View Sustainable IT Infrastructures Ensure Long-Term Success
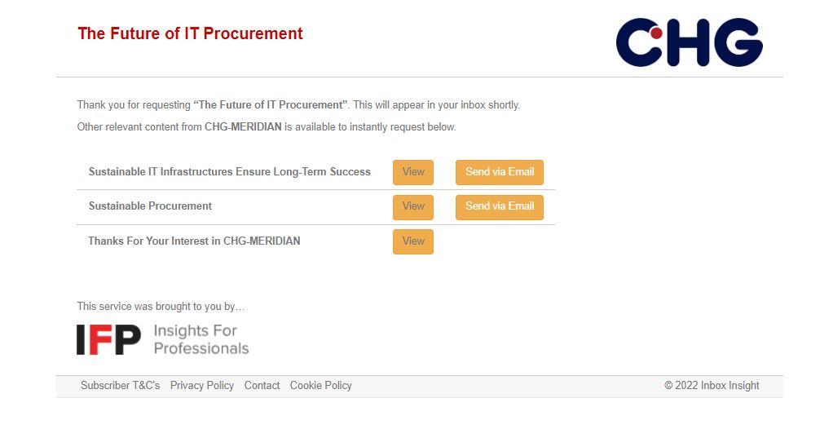 coord(413,172)
